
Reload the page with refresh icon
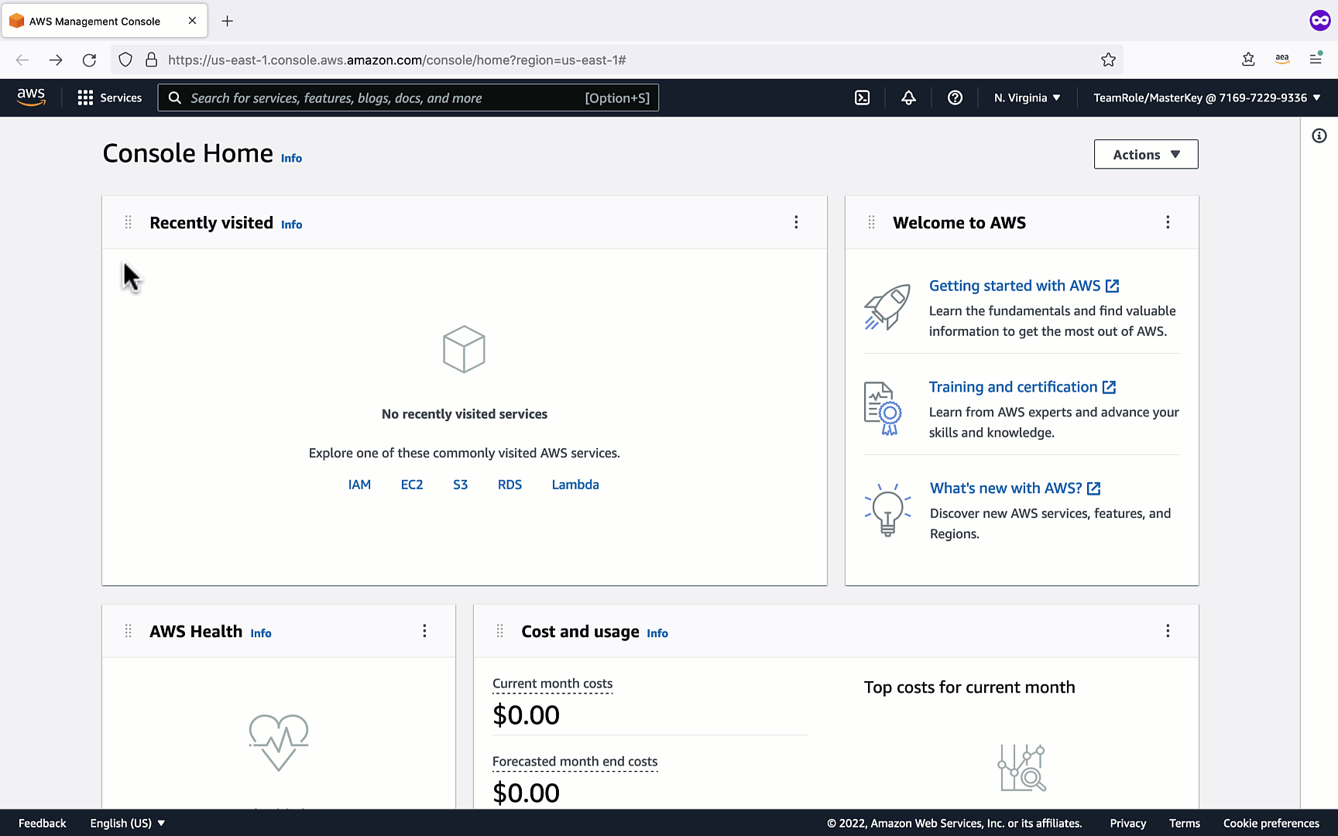click(x=90, y=60)
